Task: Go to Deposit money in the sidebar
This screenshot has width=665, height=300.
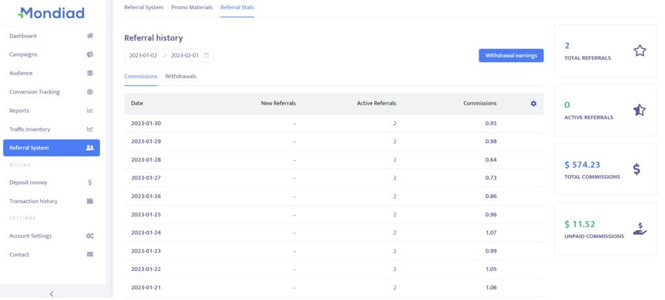Action: 29,183
